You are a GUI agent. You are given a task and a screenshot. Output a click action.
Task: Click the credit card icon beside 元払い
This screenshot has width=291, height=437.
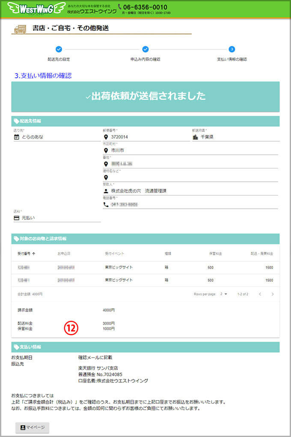click(16, 218)
